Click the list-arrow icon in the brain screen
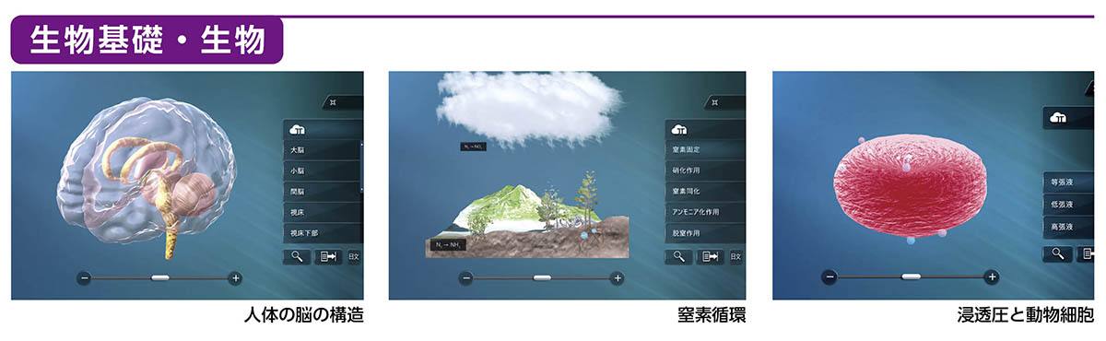Screen dimensions: 1106x341 [x=327, y=256]
